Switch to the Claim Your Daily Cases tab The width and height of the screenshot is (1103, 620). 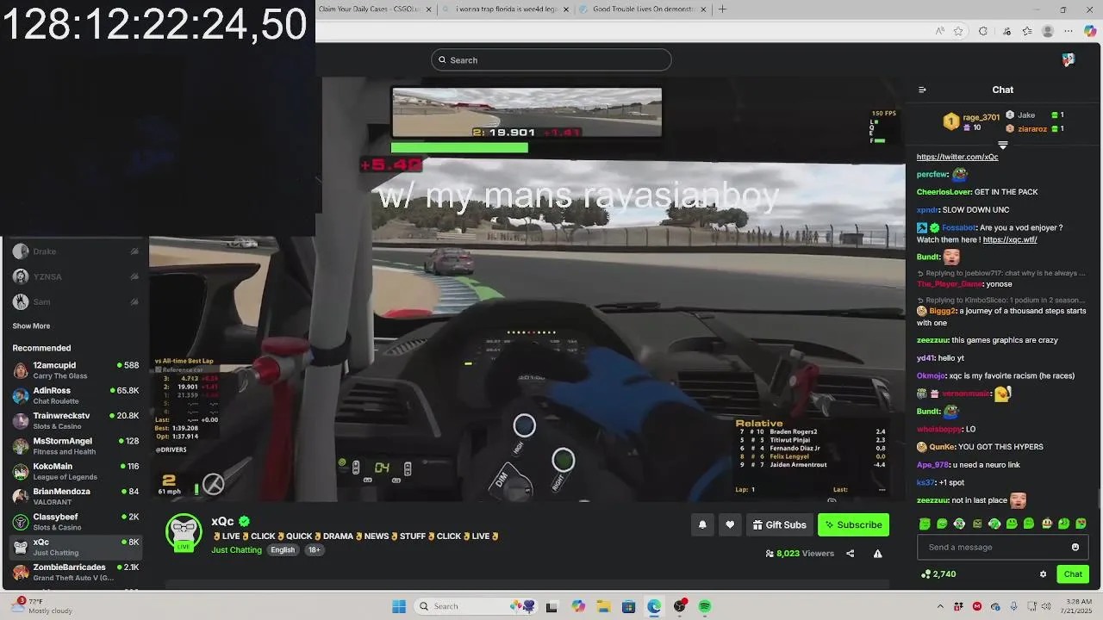tap(369, 9)
